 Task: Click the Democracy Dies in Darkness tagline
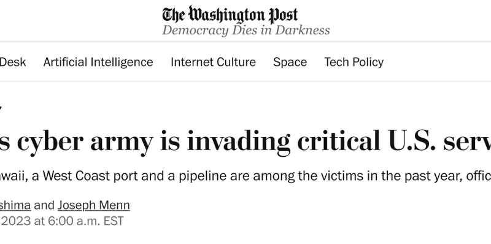click(x=246, y=31)
